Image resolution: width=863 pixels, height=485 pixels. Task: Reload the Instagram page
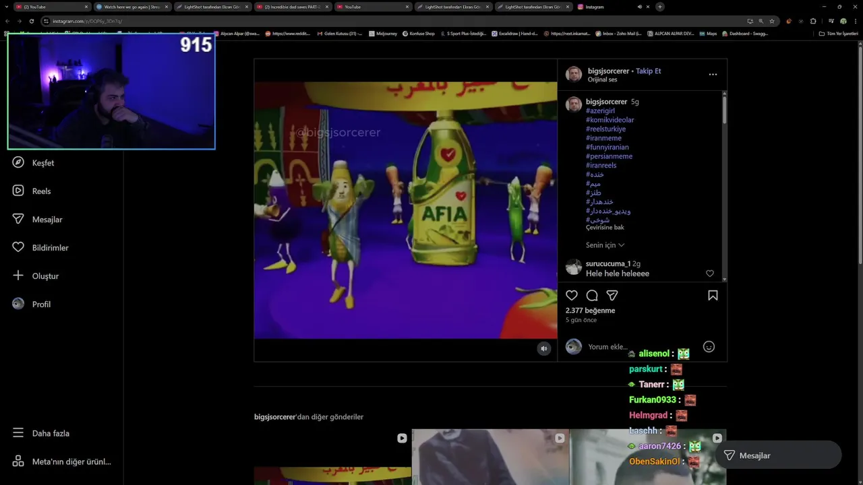(x=31, y=21)
